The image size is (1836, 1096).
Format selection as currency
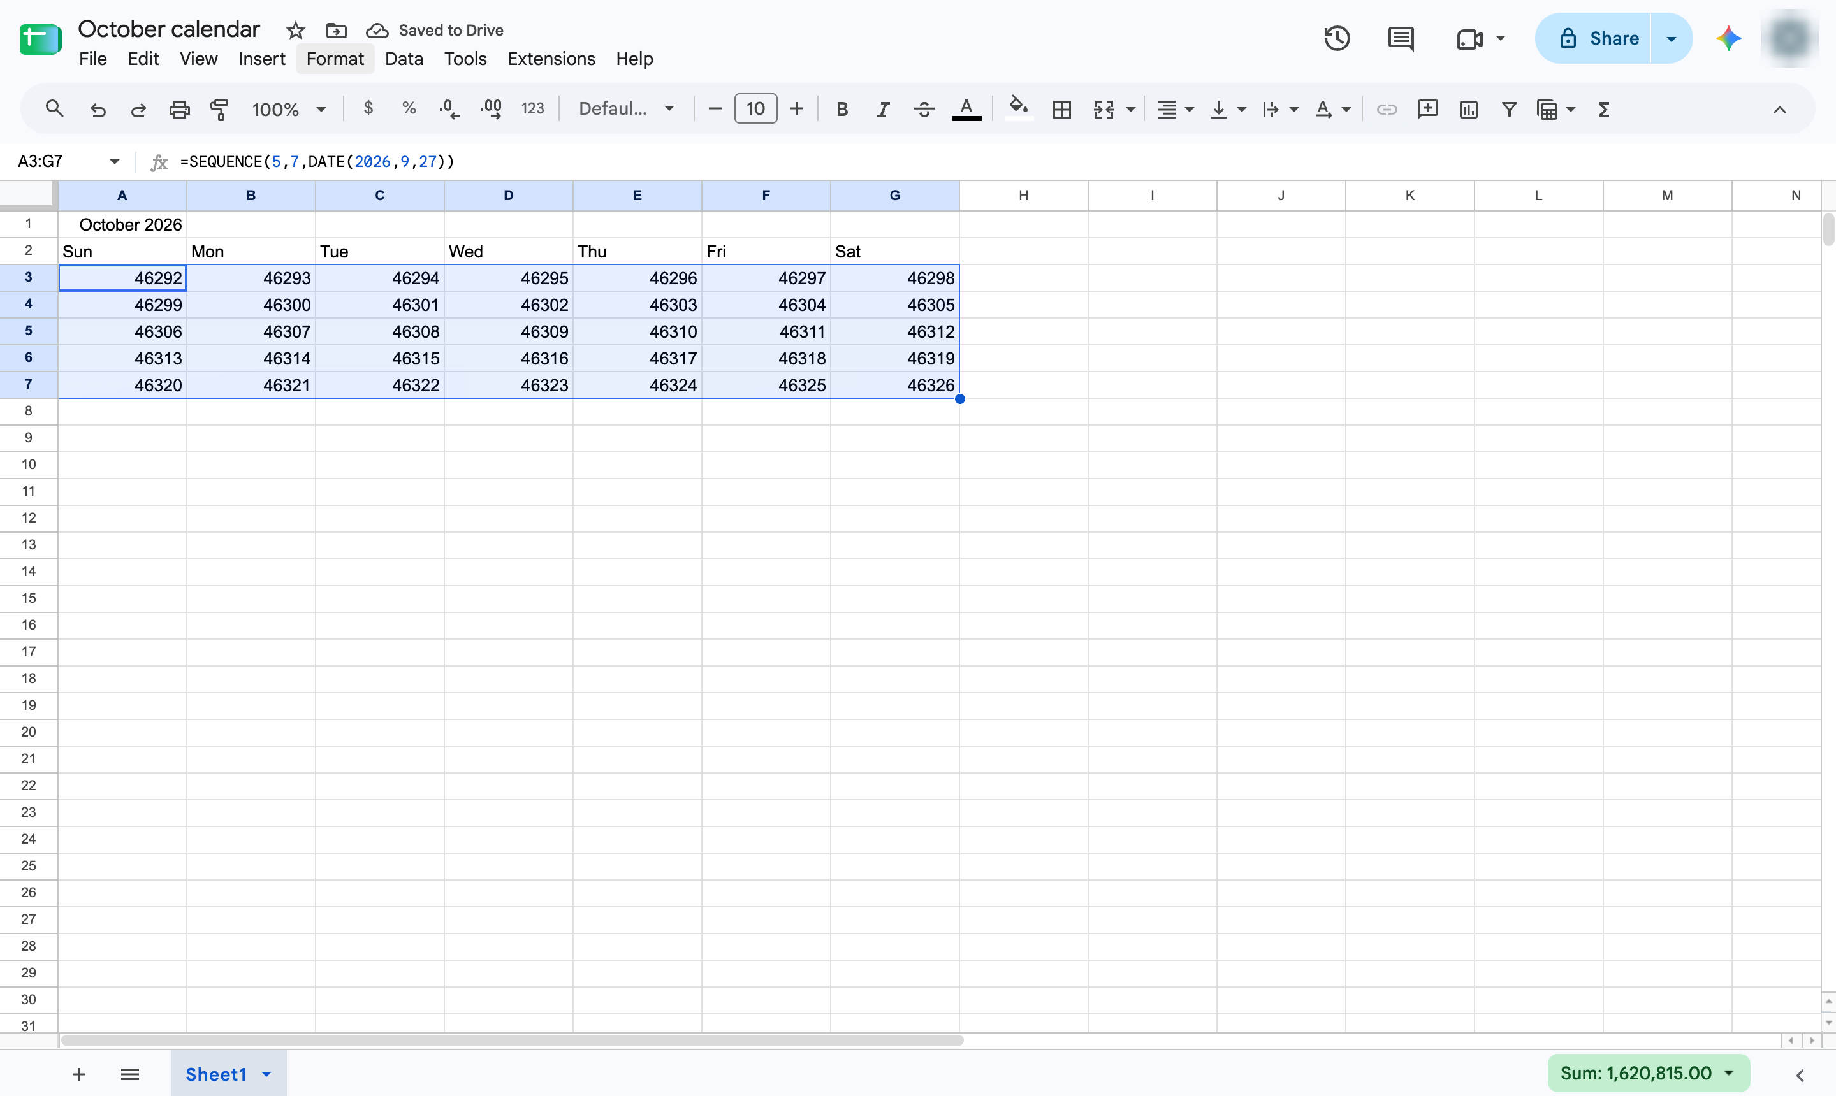(x=368, y=108)
